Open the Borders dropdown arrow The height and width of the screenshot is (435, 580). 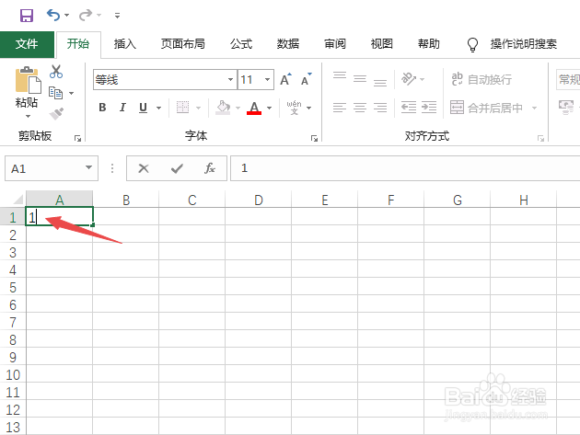[x=198, y=108]
